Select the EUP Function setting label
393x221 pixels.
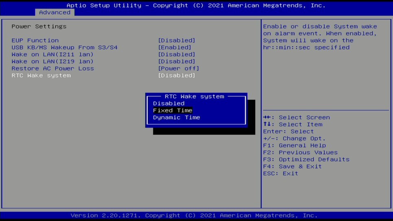pyautogui.click(x=35, y=40)
